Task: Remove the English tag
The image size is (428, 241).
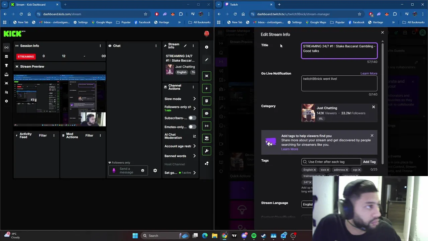Action: 315,170
